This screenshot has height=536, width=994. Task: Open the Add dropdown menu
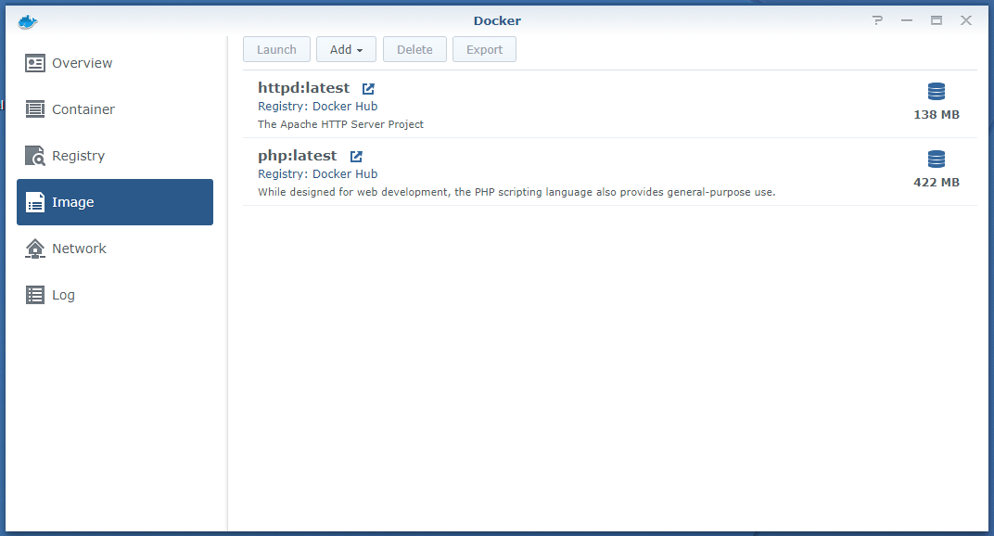[x=346, y=49]
